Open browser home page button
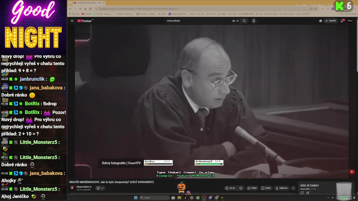 click(85, 9)
